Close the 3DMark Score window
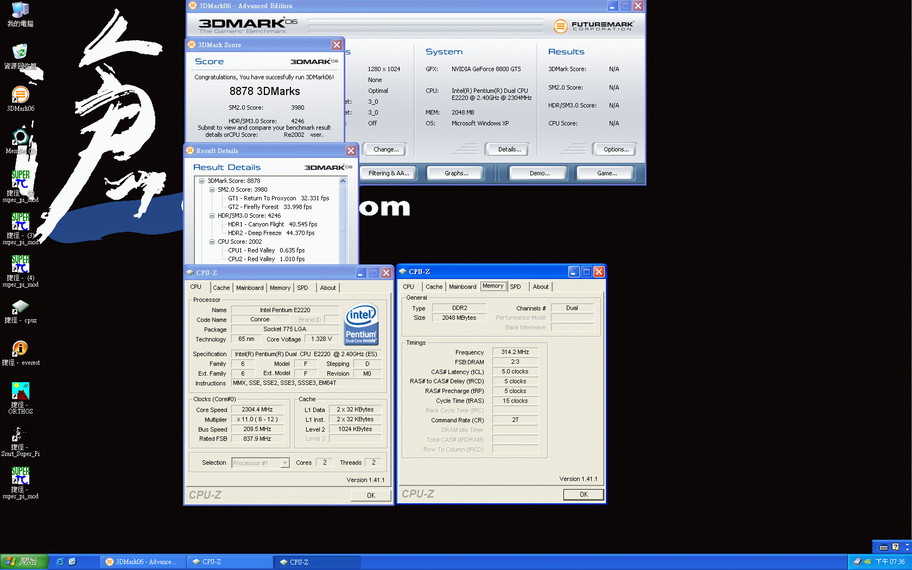This screenshot has height=570, width=912. (337, 45)
